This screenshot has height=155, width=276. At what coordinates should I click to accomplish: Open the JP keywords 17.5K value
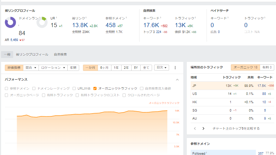coord(262,86)
